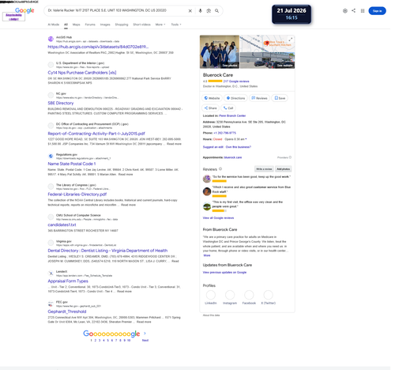The image size is (395, 370).
Task: Open search by image camera icon
Action: 209,11
